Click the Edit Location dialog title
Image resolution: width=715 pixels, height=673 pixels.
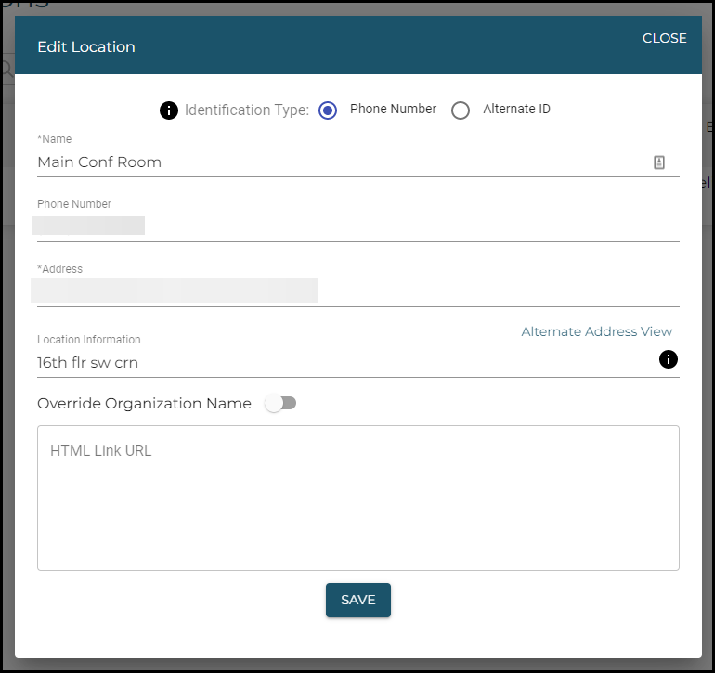(86, 47)
